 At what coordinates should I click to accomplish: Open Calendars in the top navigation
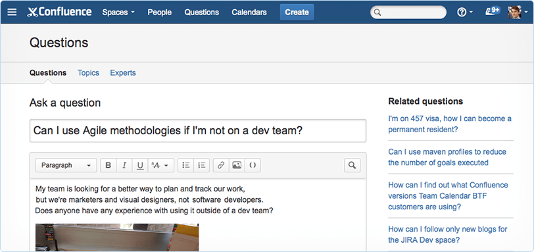click(249, 13)
